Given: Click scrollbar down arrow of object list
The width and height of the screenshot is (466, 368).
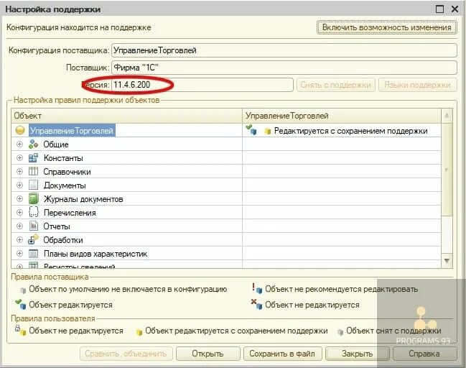Looking at the screenshot, I should tap(447, 261).
